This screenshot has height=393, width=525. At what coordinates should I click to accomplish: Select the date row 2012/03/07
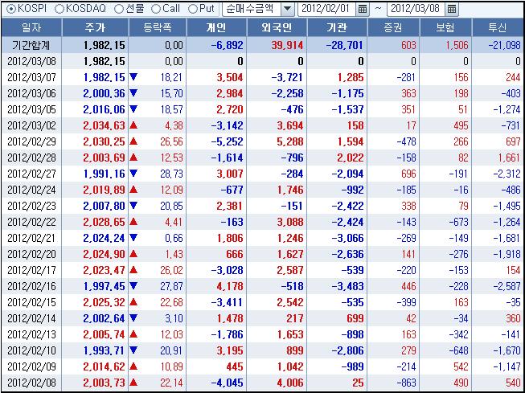pos(31,77)
